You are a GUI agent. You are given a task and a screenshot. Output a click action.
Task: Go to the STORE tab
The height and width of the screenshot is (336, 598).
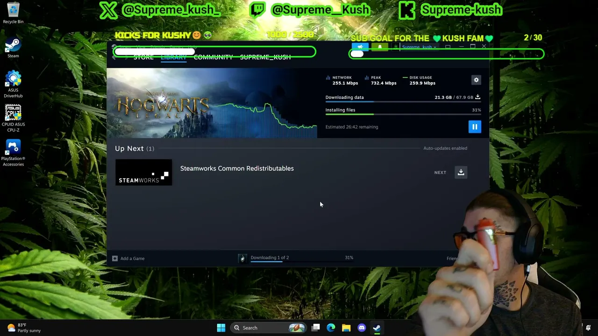[143, 57]
